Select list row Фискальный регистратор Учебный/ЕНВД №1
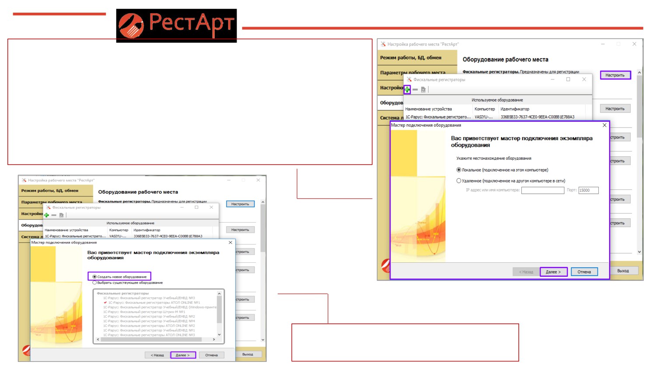The image size is (656, 368). [149, 330]
